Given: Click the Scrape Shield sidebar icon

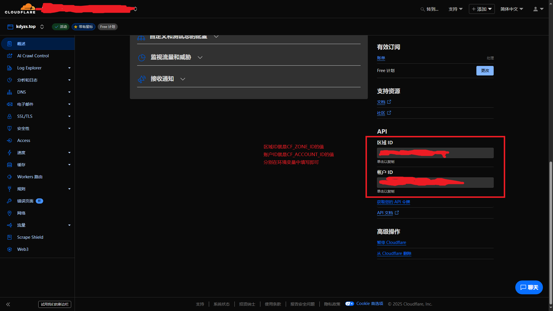Looking at the screenshot, I should [10, 237].
